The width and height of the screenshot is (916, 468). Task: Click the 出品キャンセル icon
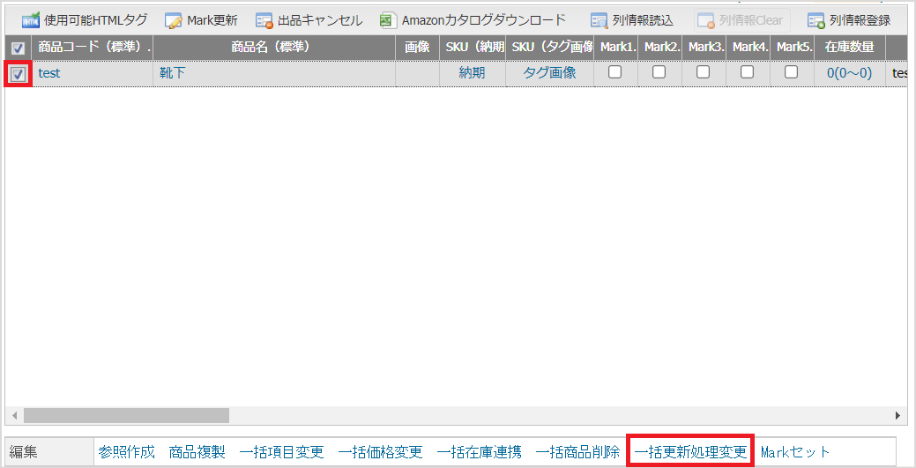pyautogui.click(x=264, y=21)
